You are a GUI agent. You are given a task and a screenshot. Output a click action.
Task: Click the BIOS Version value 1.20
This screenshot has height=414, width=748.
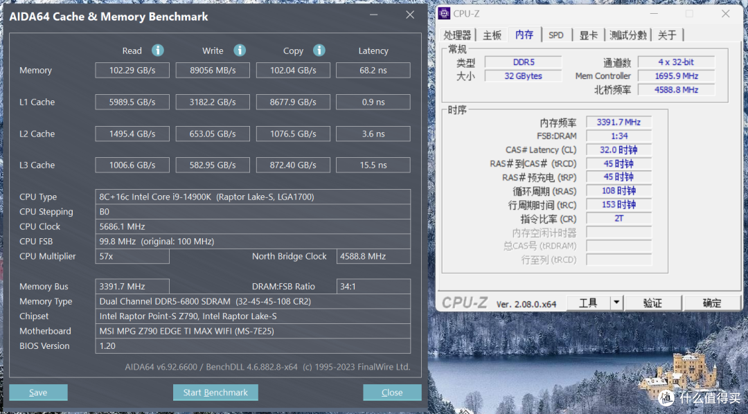pyautogui.click(x=253, y=345)
